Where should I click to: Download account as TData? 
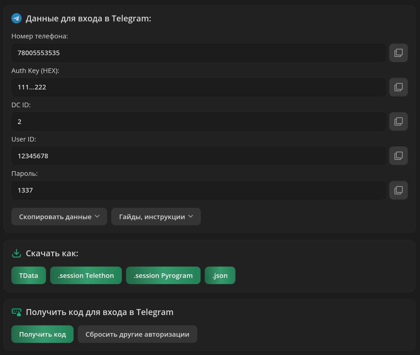29,275
